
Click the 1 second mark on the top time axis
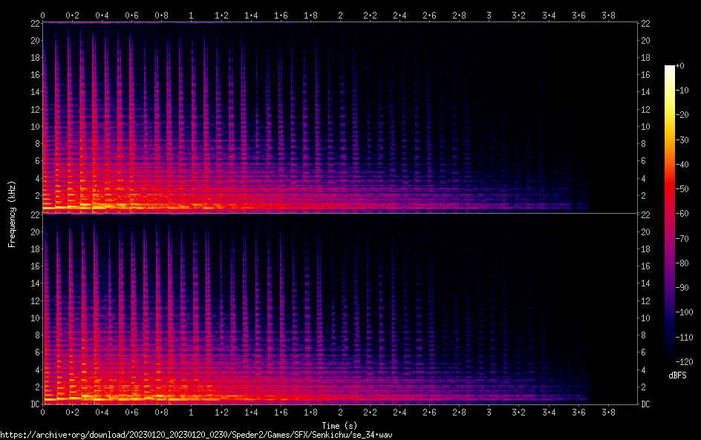(x=192, y=15)
